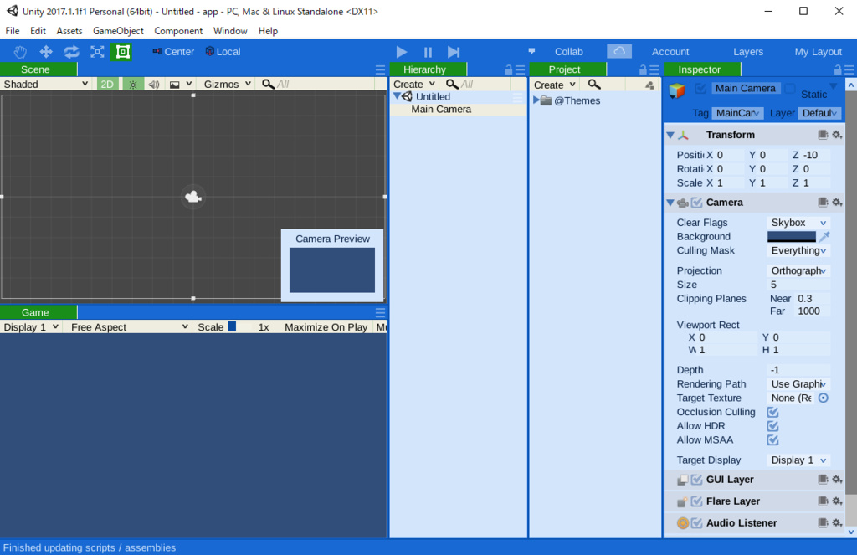The image size is (857, 555).
Task: Toggle 2D scene view mode
Action: pos(107,85)
